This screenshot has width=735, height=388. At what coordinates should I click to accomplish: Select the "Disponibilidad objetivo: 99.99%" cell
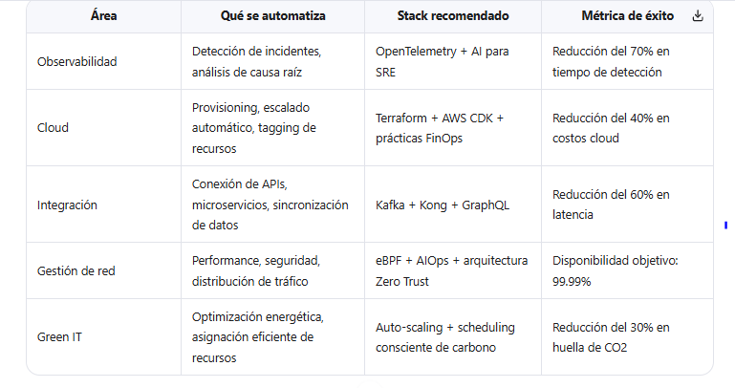616,270
